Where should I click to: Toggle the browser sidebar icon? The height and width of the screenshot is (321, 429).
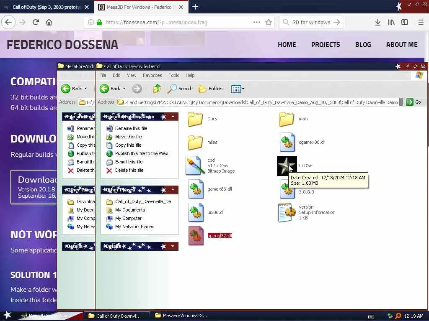click(x=405, y=22)
